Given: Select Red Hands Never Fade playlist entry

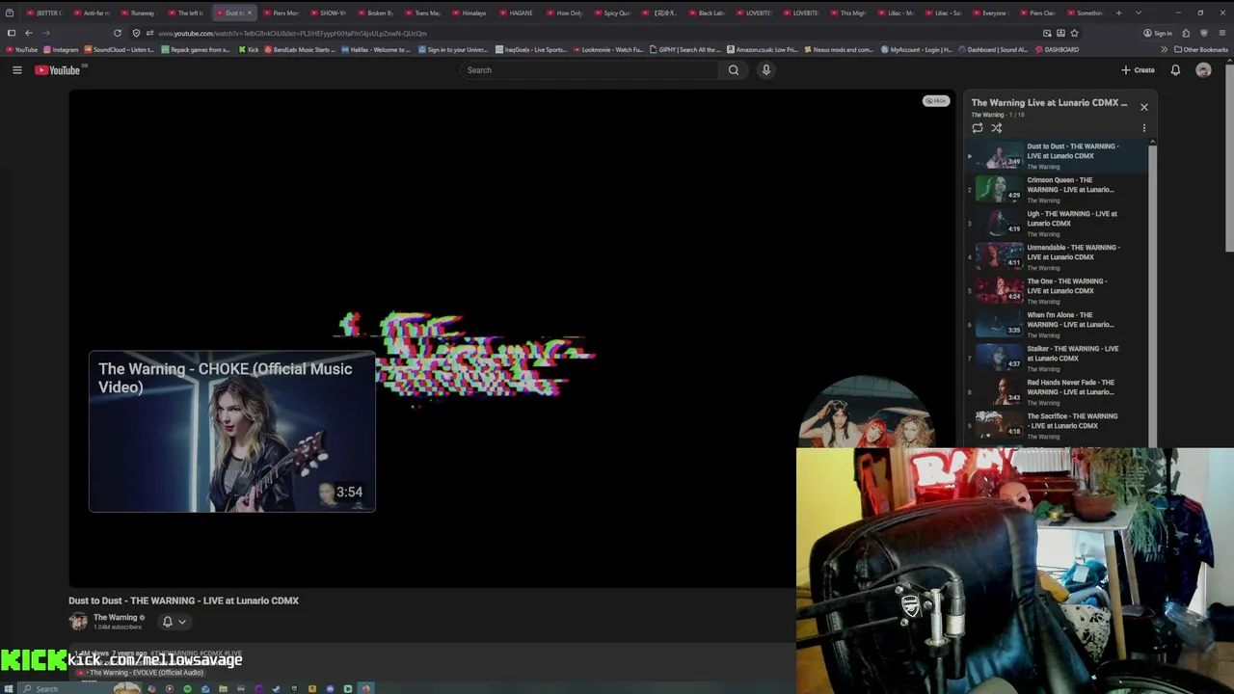Looking at the screenshot, I should (x=1058, y=391).
